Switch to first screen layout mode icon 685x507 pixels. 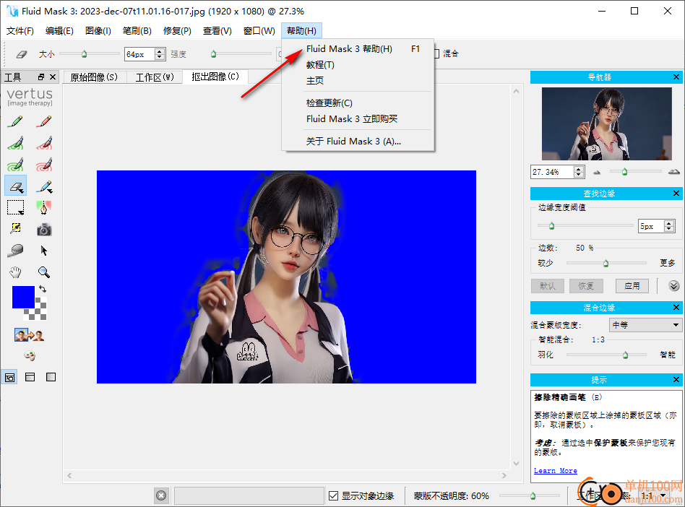pos(9,377)
